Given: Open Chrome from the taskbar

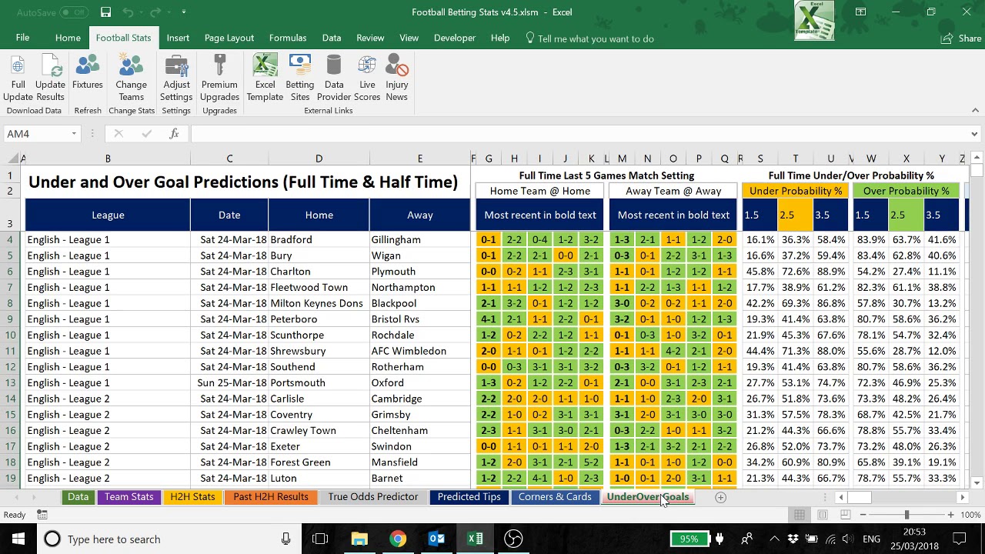Looking at the screenshot, I should click(398, 539).
